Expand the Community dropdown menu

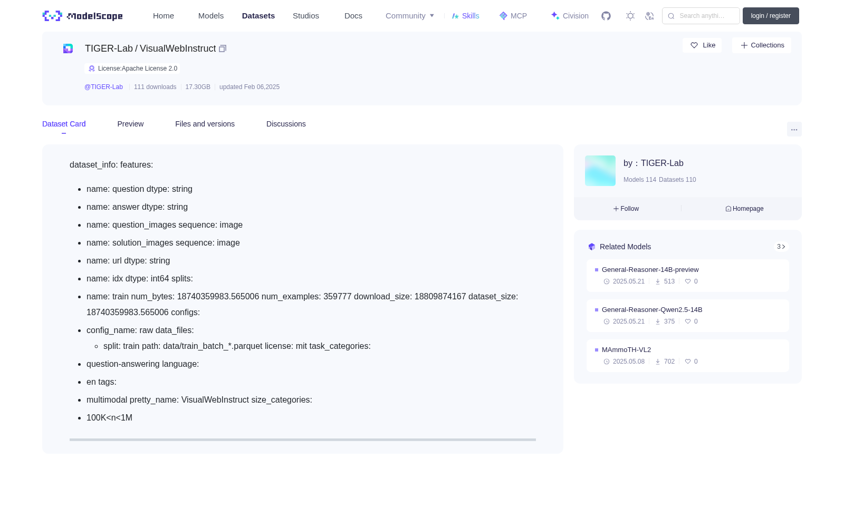pyautogui.click(x=410, y=16)
